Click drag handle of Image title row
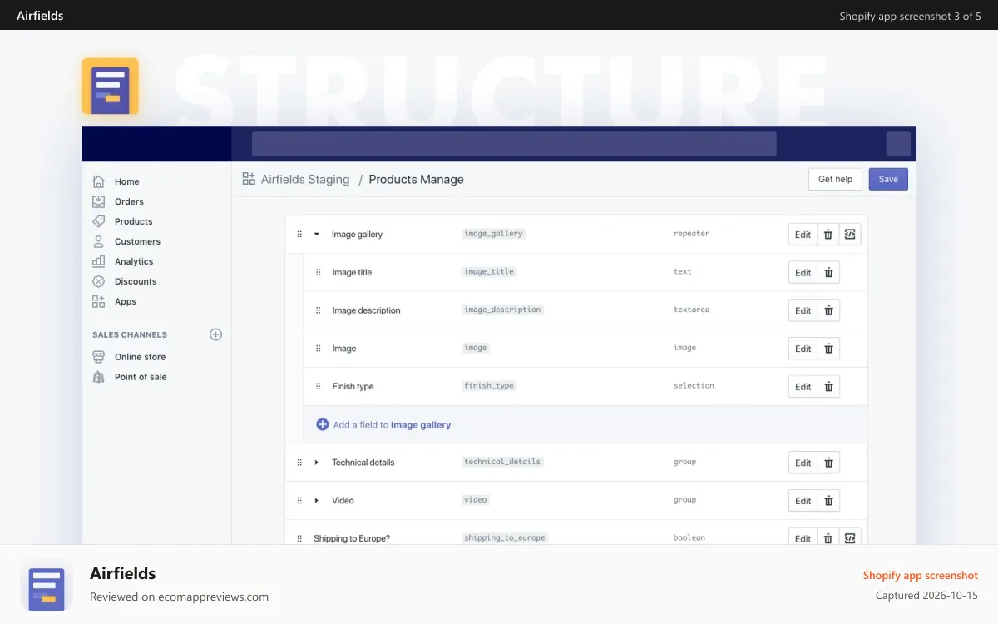The width and height of the screenshot is (998, 624). [318, 272]
